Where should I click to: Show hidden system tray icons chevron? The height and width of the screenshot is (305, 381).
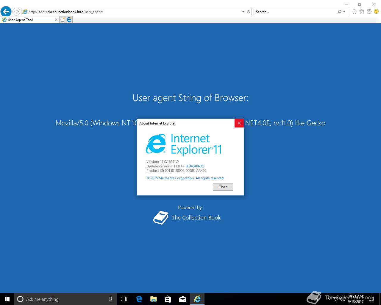(329, 299)
